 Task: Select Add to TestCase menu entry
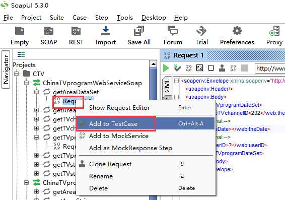click(146, 123)
